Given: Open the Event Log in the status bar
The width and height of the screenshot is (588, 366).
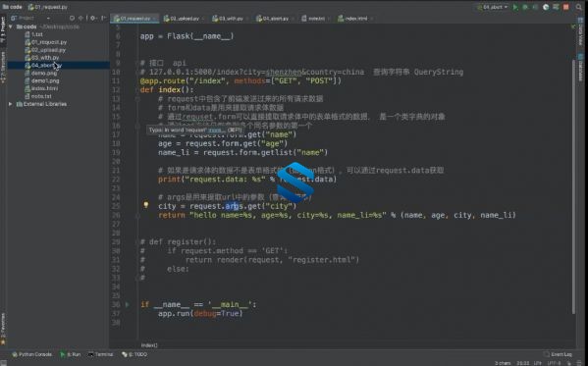Looking at the screenshot, I should click(x=558, y=354).
